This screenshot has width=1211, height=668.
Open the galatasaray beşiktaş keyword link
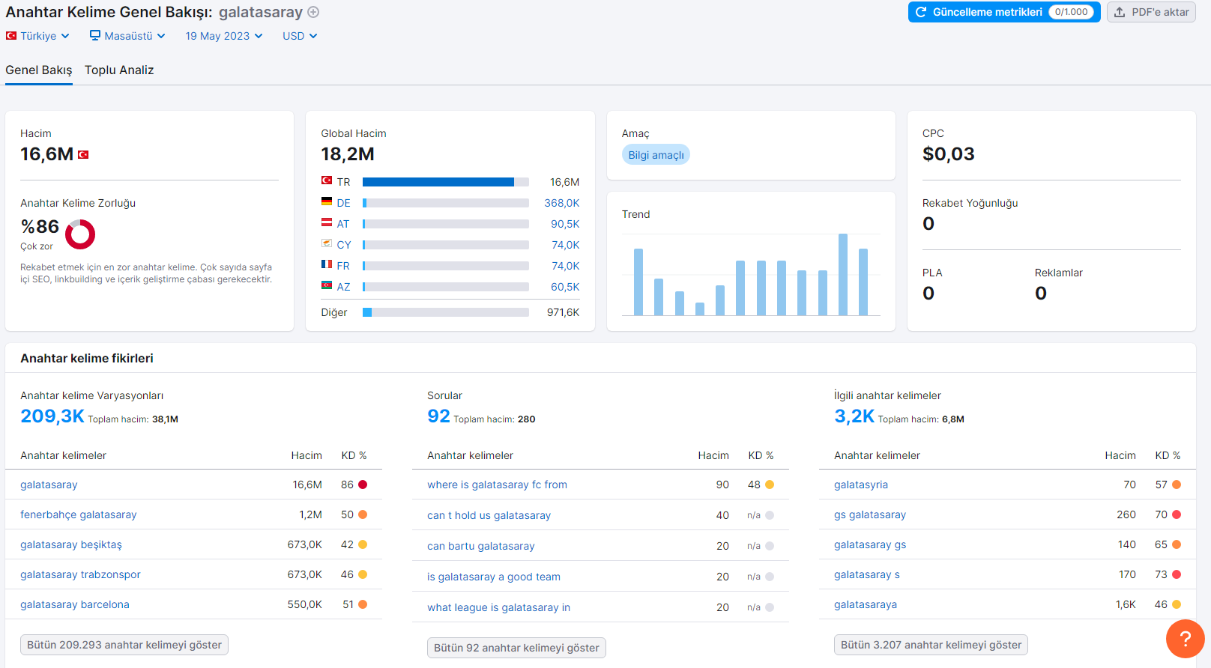(x=71, y=544)
